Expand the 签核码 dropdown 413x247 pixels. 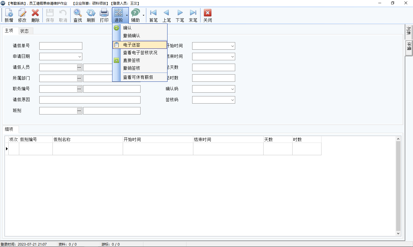pos(232,100)
